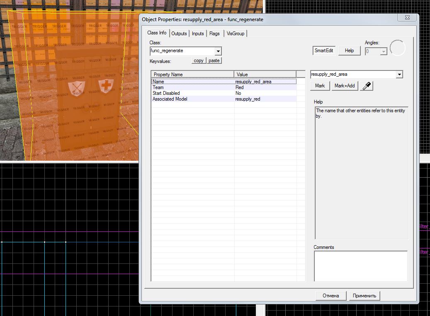The height and width of the screenshot is (316, 430).
Task: Open the VisGroup tab
Action: (x=235, y=34)
